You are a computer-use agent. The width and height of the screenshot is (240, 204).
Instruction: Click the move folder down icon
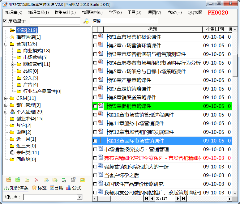pyautogui.click(x=55, y=180)
